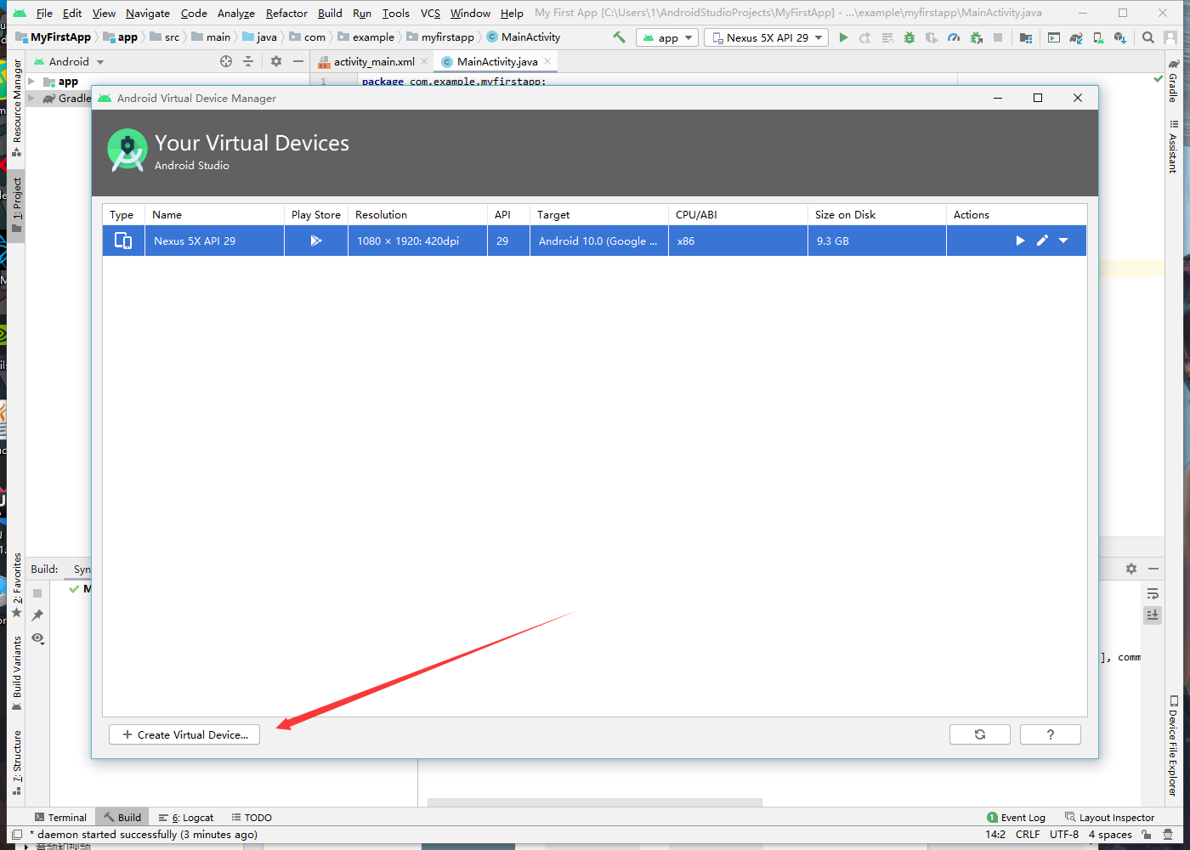Click the Collapse All icon in Project panel
The height and width of the screenshot is (850, 1190).
click(x=248, y=61)
